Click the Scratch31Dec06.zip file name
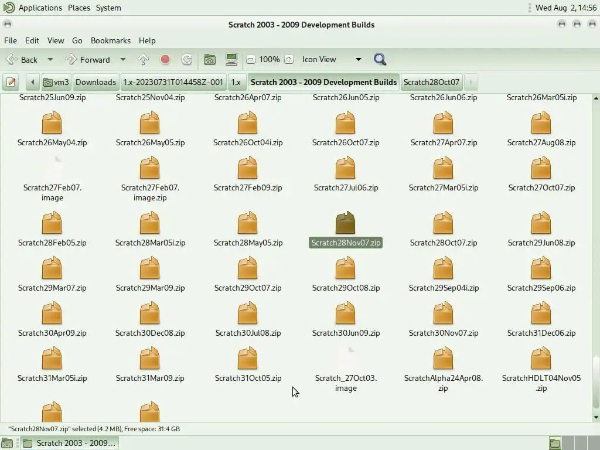 tap(541, 333)
